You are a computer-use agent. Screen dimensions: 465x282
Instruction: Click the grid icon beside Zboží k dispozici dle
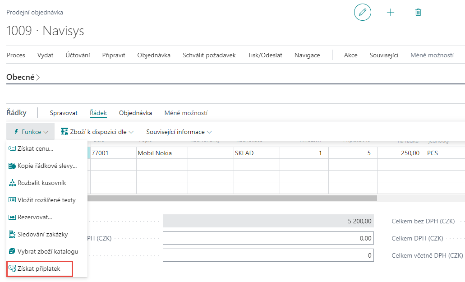pyautogui.click(x=64, y=131)
